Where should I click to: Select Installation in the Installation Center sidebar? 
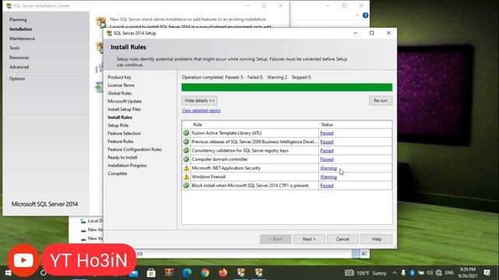coord(21,30)
